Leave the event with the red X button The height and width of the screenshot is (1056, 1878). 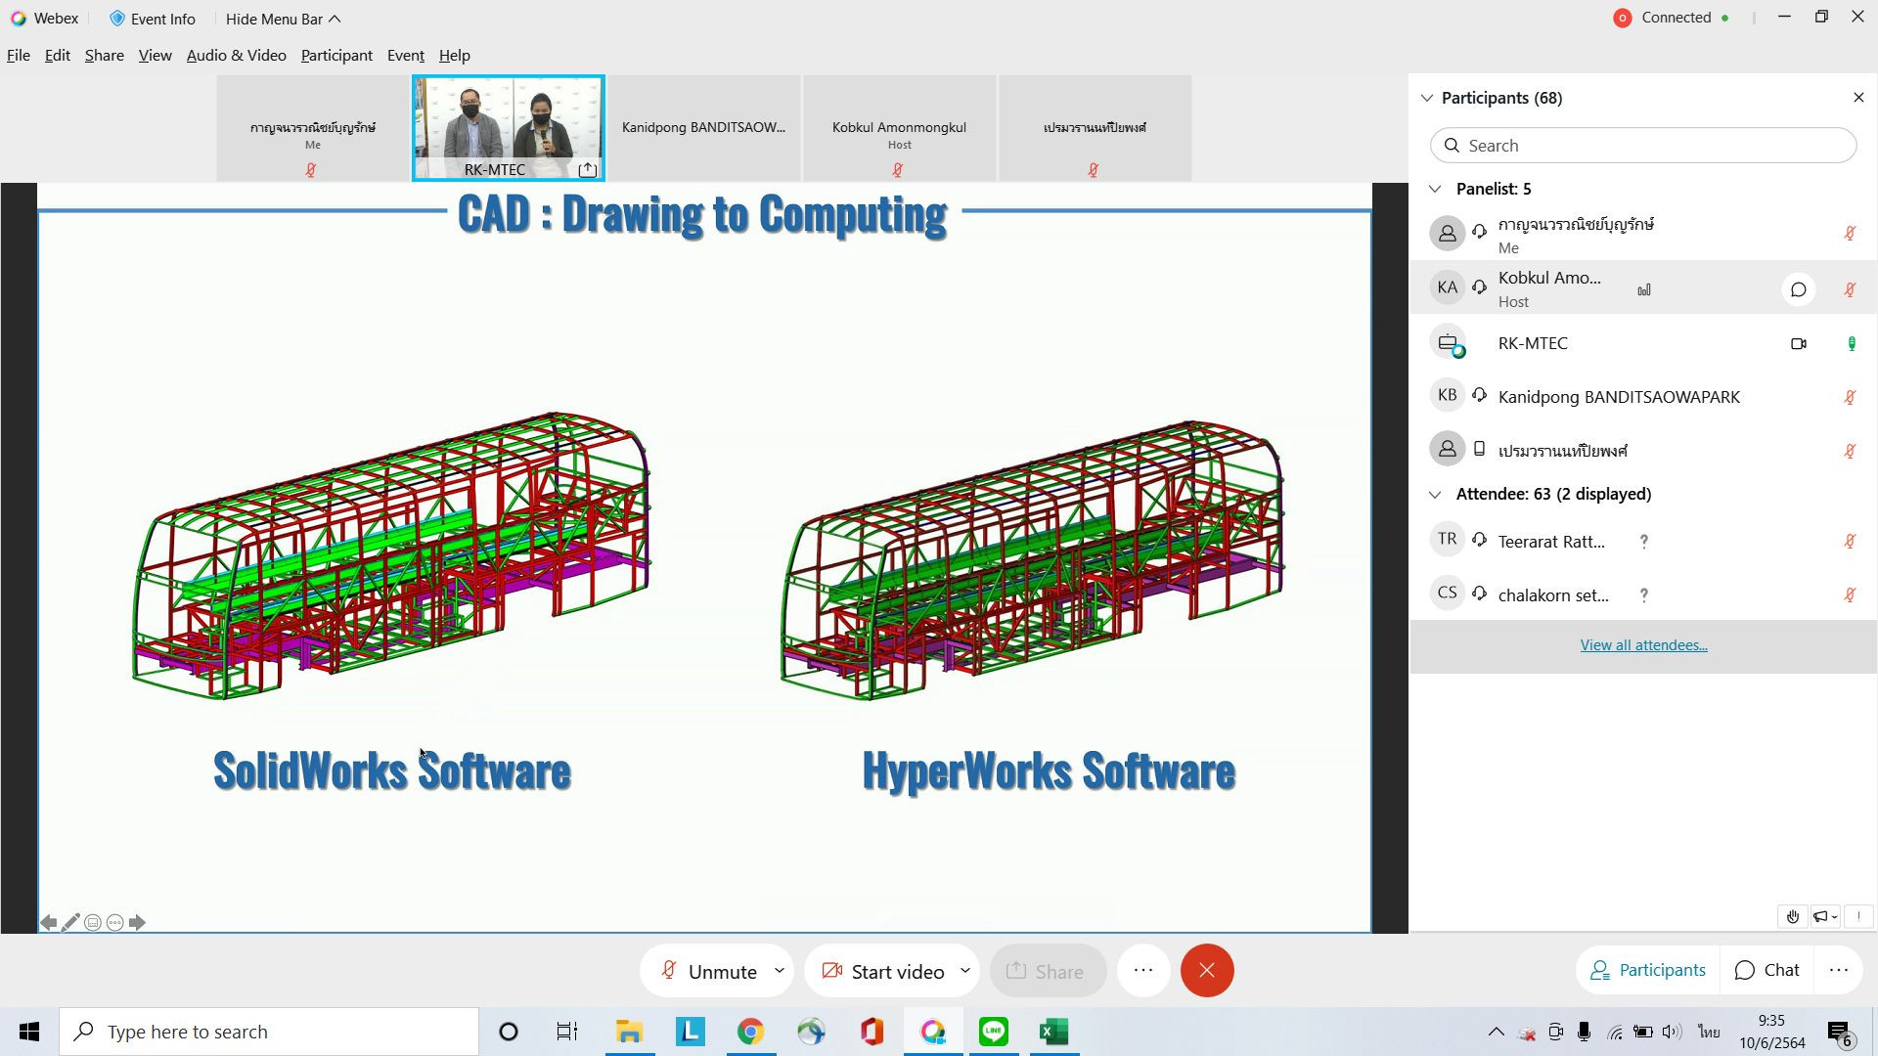coord(1207,971)
